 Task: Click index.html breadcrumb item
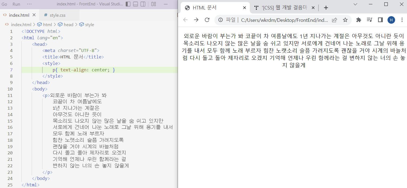pyautogui.click(x=21, y=25)
